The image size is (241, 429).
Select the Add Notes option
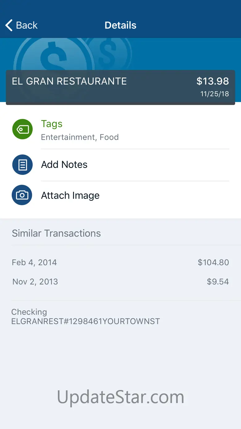(64, 165)
